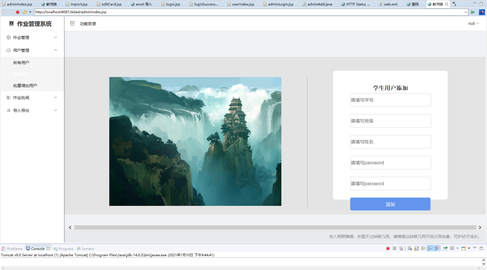Switch to the adminIndex.jsp editor tab
The height and width of the screenshot is (270, 487).
(x=17, y=4)
